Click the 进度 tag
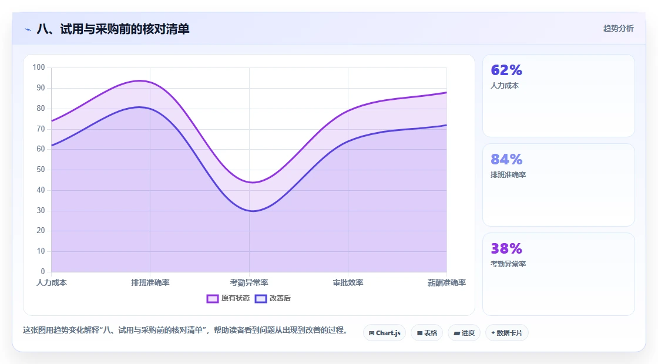Image resolution: width=658 pixels, height=364 pixels. coord(464,333)
